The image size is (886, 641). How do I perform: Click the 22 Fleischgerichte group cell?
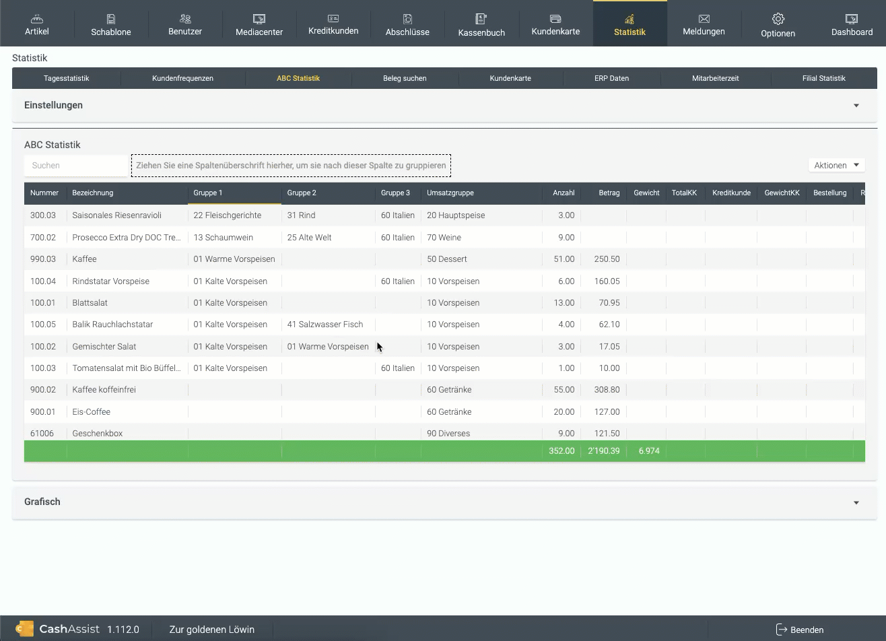click(x=234, y=215)
